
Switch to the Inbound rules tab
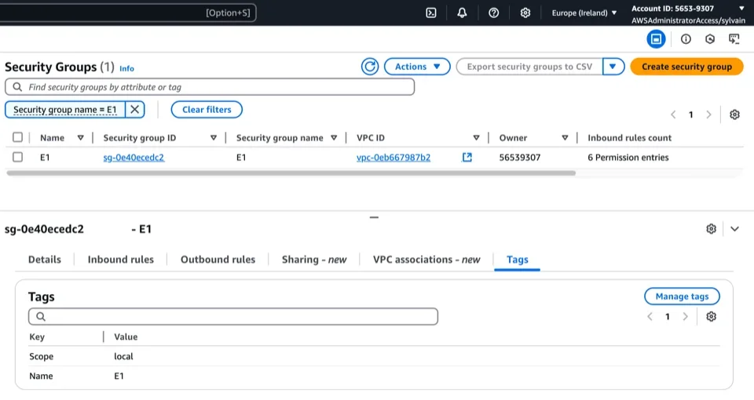tap(120, 260)
